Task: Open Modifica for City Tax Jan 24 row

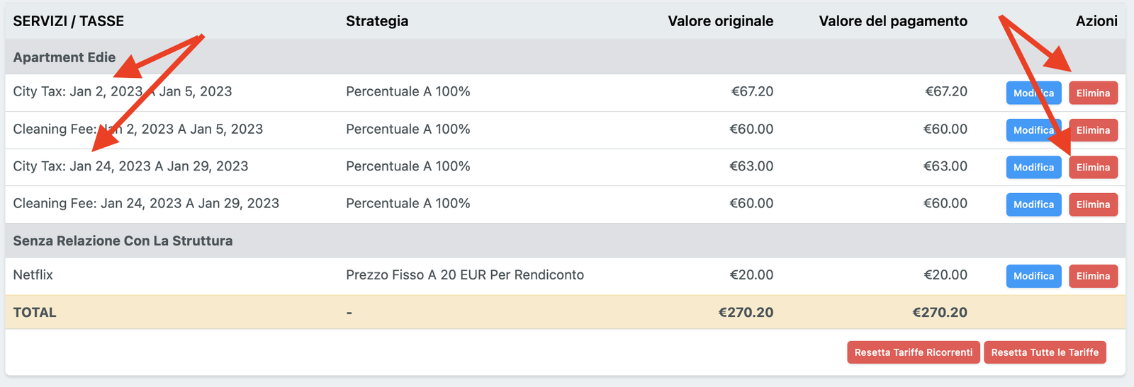Action: 1033,167
